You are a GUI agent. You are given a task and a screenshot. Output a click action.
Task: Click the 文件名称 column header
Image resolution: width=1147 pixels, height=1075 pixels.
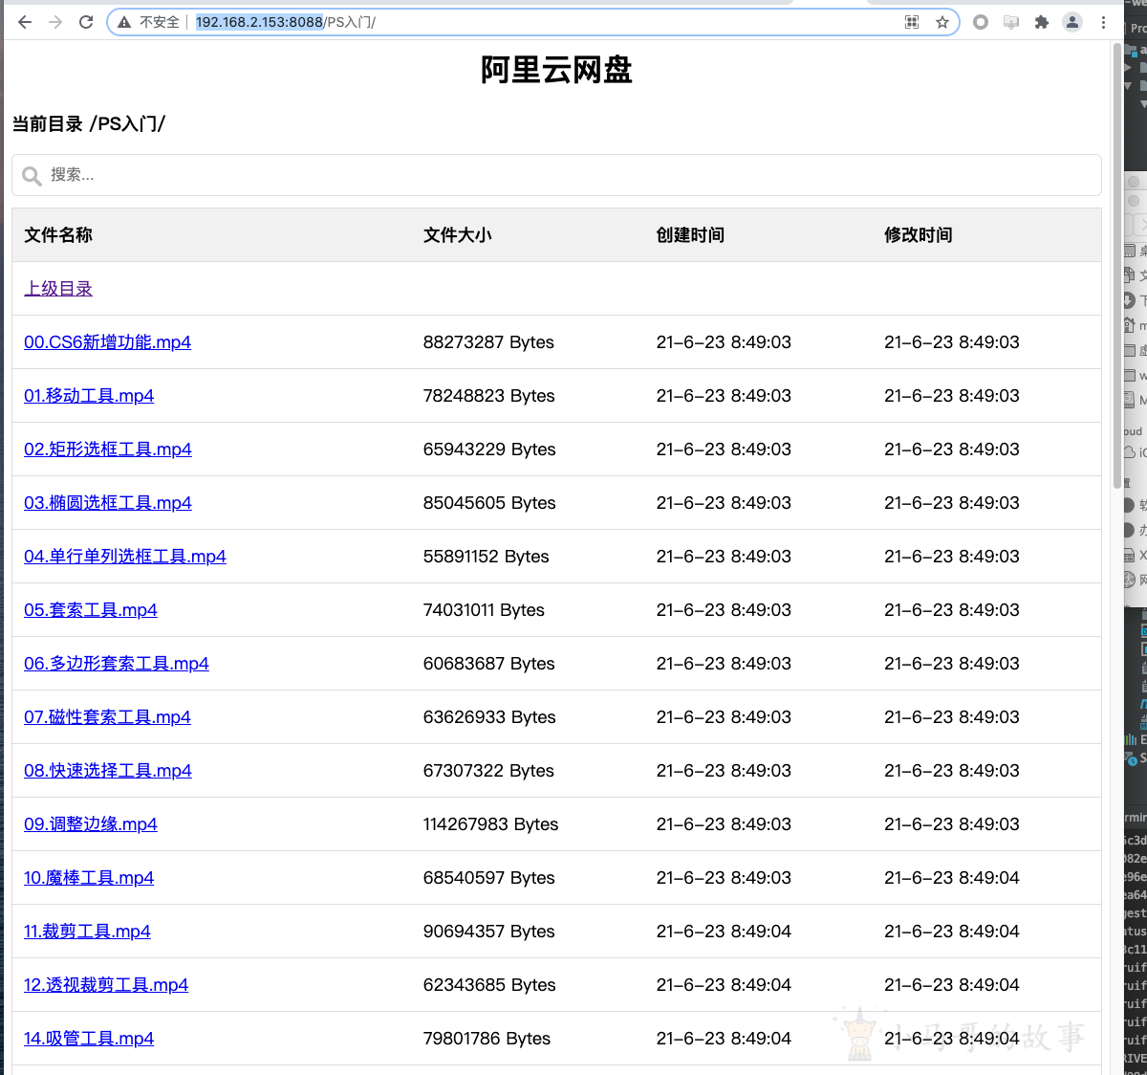pos(58,235)
